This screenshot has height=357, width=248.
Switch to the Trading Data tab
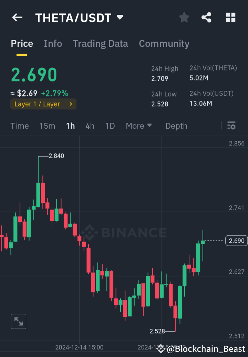100,44
